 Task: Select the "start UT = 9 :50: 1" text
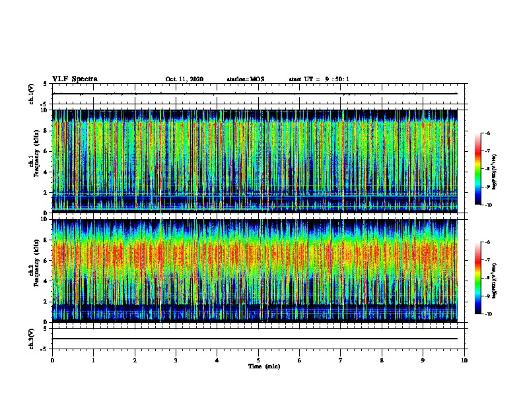point(319,79)
